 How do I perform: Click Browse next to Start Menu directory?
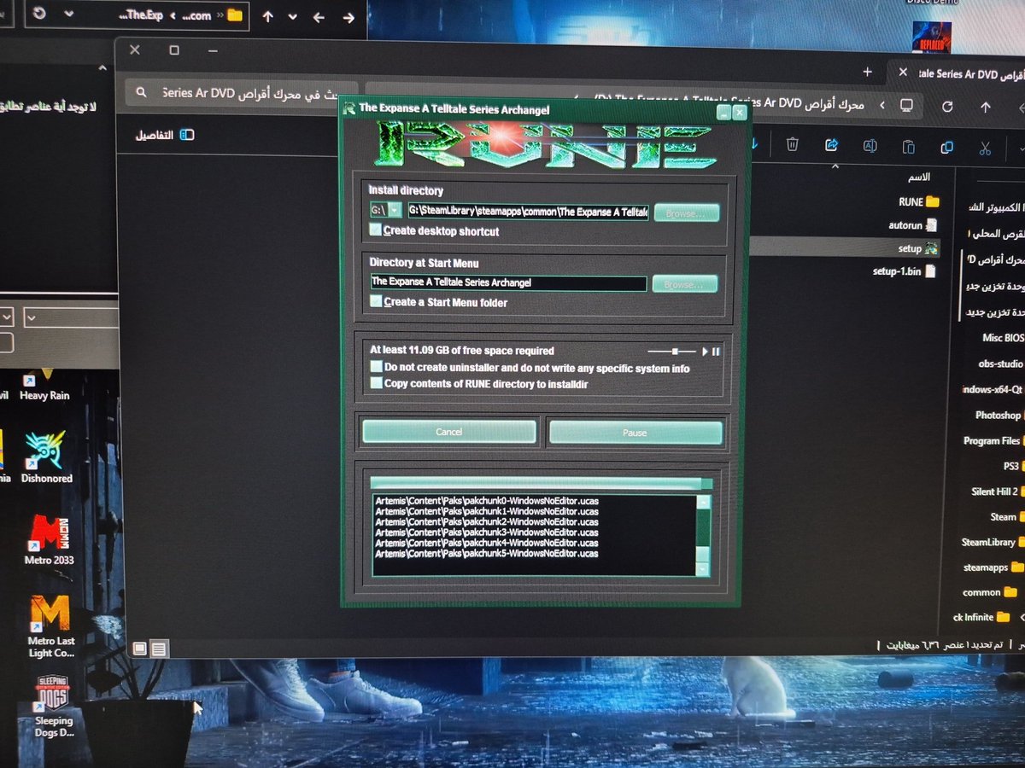[685, 283]
